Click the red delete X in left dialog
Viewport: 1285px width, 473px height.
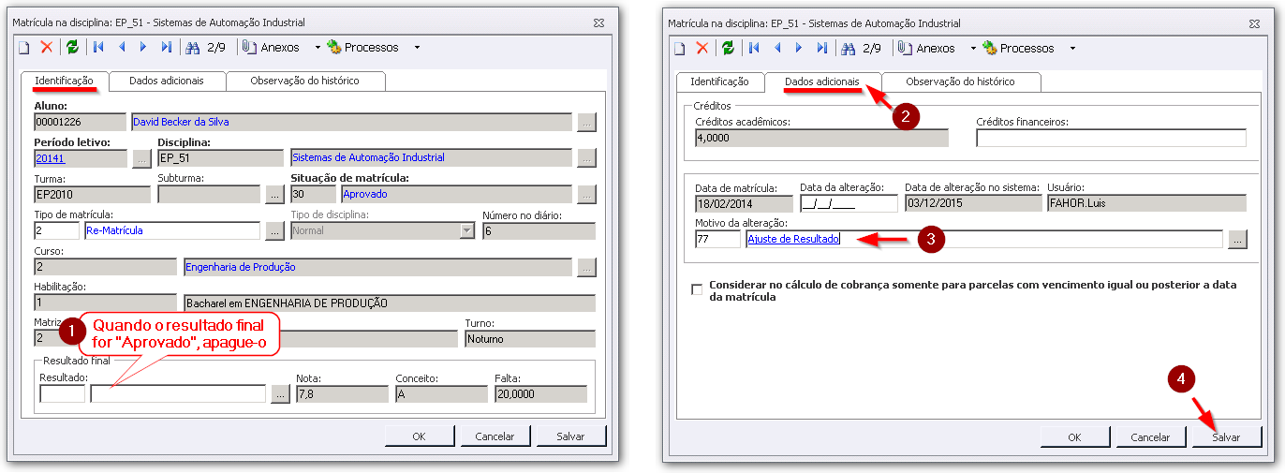(46, 47)
